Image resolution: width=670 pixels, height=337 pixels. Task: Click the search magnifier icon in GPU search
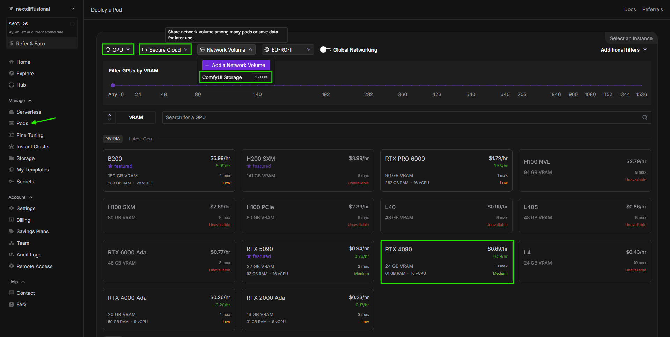tap(645, 117)
